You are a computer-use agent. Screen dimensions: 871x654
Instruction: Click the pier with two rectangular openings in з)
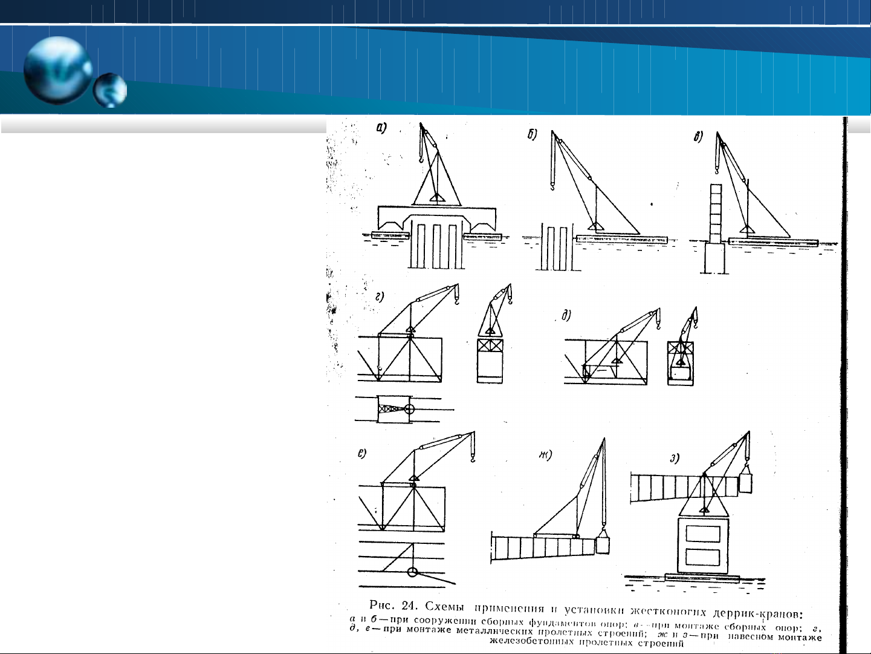pyautogui.click(x=703, y=546)
